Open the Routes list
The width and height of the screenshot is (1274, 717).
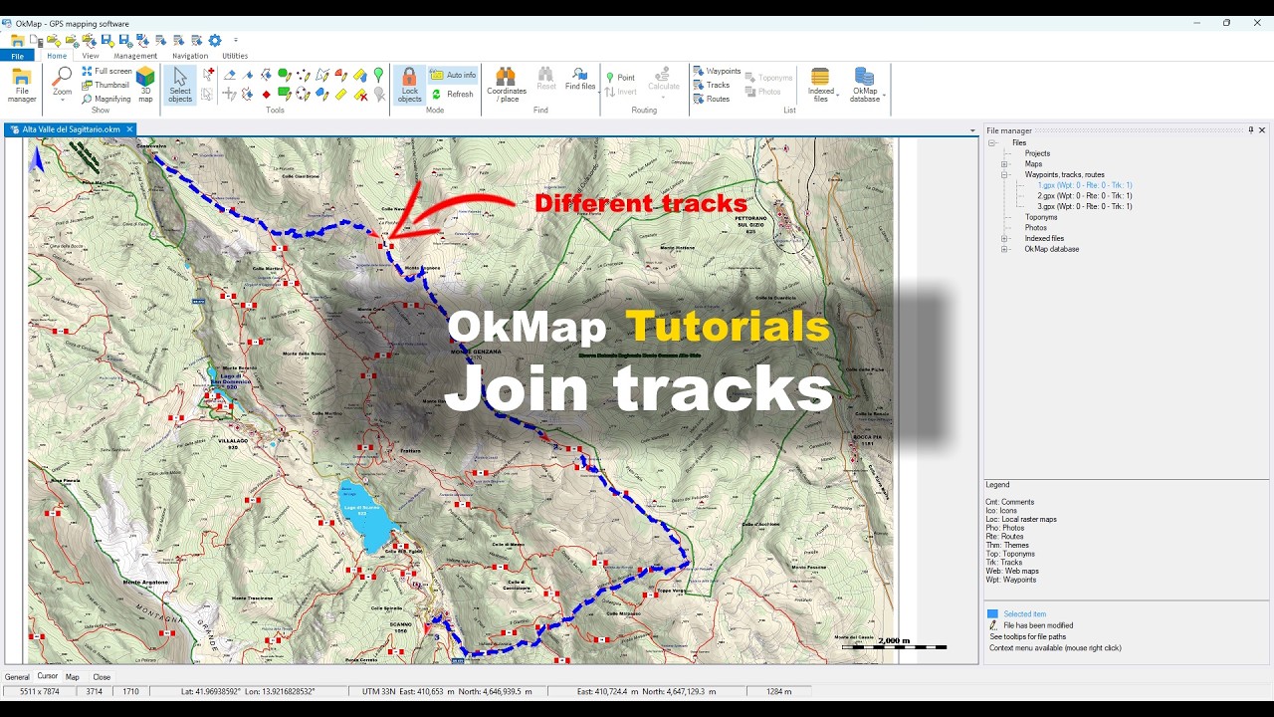pyautogui.click(x=712, y=99)
